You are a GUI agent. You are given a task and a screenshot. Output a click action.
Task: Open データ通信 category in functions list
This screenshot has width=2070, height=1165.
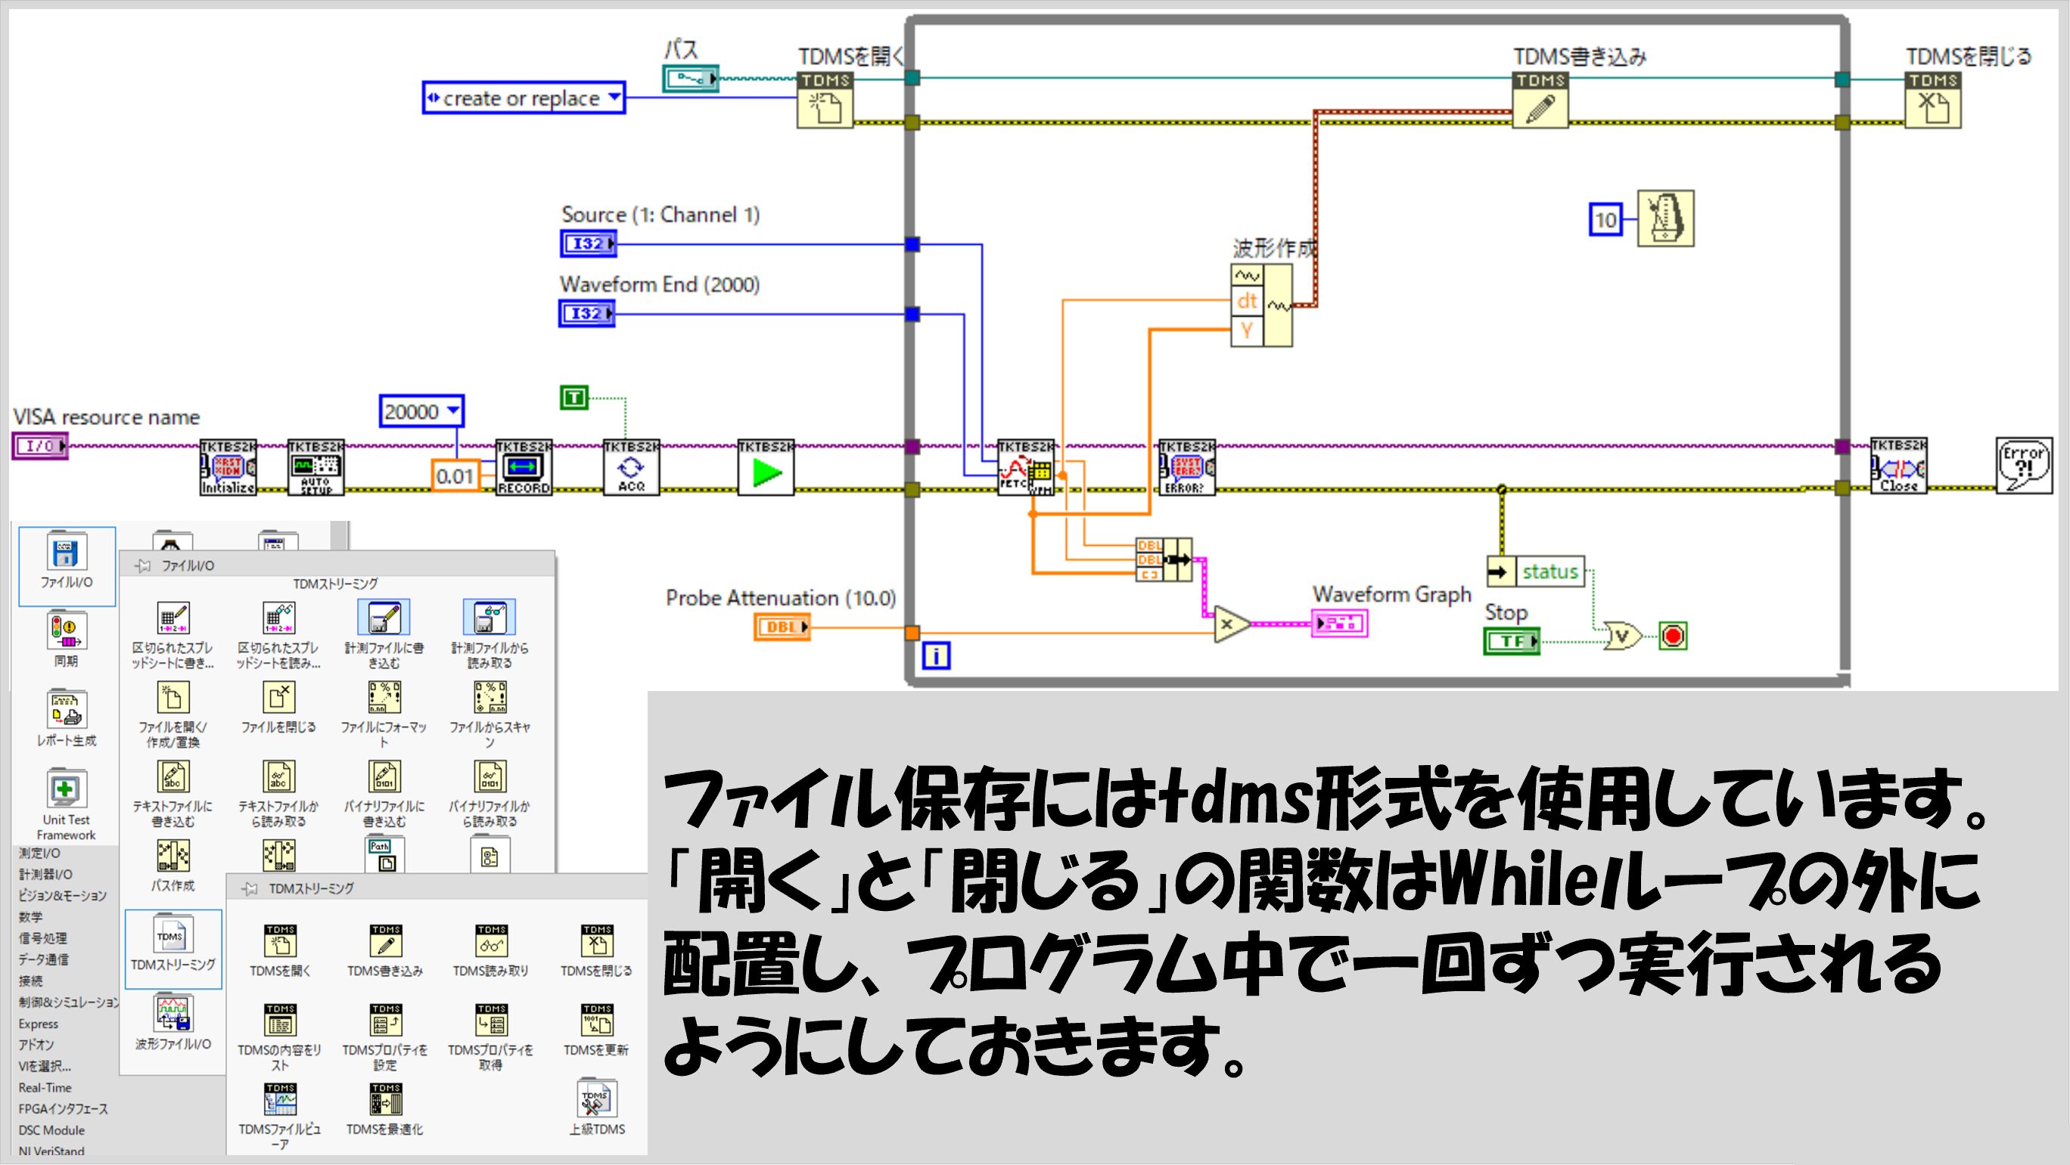(43, 959)
